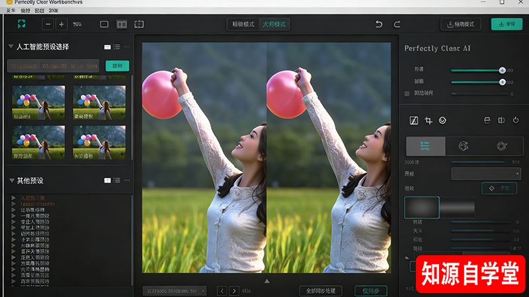Open the 开板 dropdown in right panel
529x297 pixels.
point(486,174)
